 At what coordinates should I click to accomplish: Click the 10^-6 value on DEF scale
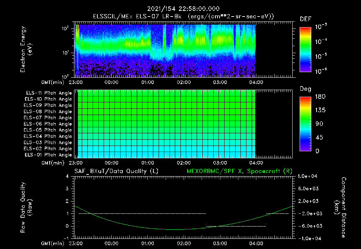tap(321, 71)
